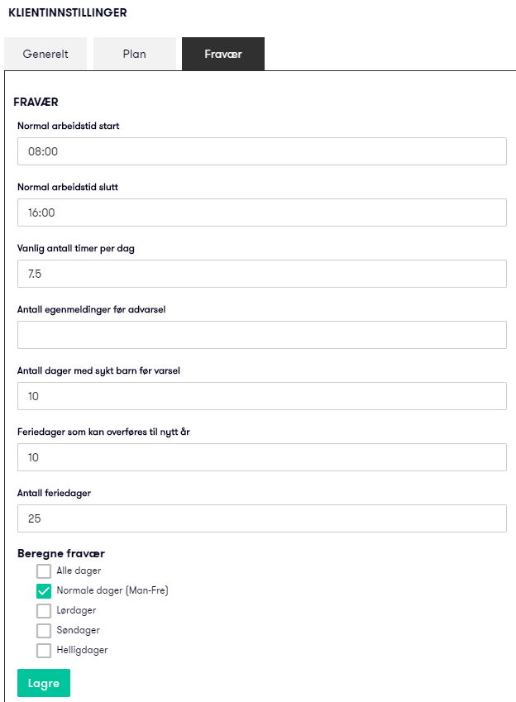Tick the Lørdager checkbox

point(44,611)
